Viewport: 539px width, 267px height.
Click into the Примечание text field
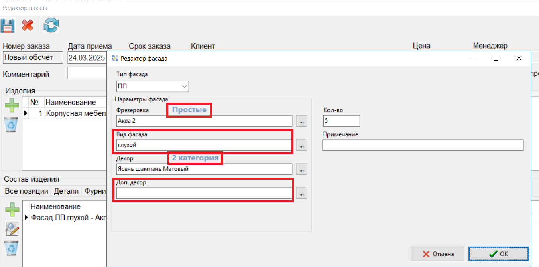click(423, 145)
